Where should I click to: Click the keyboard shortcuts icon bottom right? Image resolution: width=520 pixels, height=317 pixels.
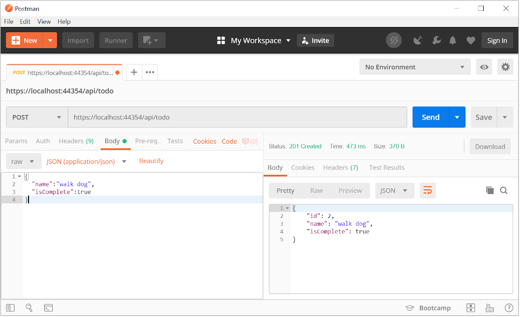488,308
